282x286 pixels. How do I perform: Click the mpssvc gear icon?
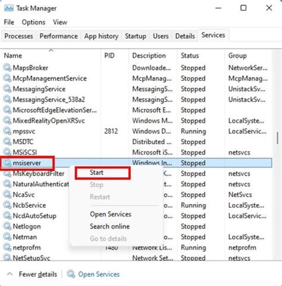(x=7, y=131)
